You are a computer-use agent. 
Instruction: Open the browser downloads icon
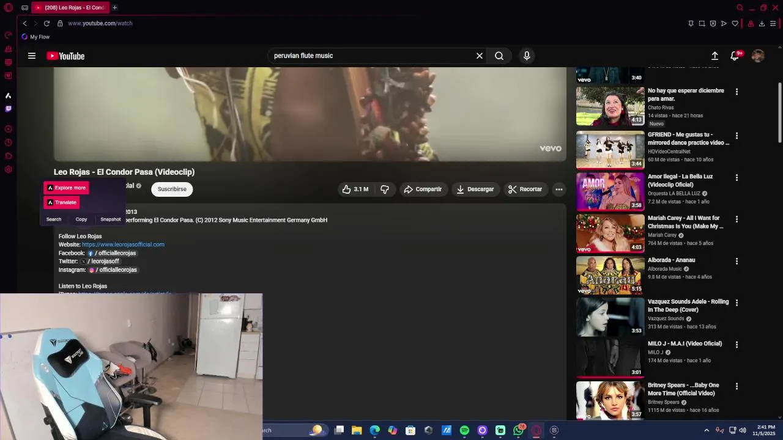762,23
